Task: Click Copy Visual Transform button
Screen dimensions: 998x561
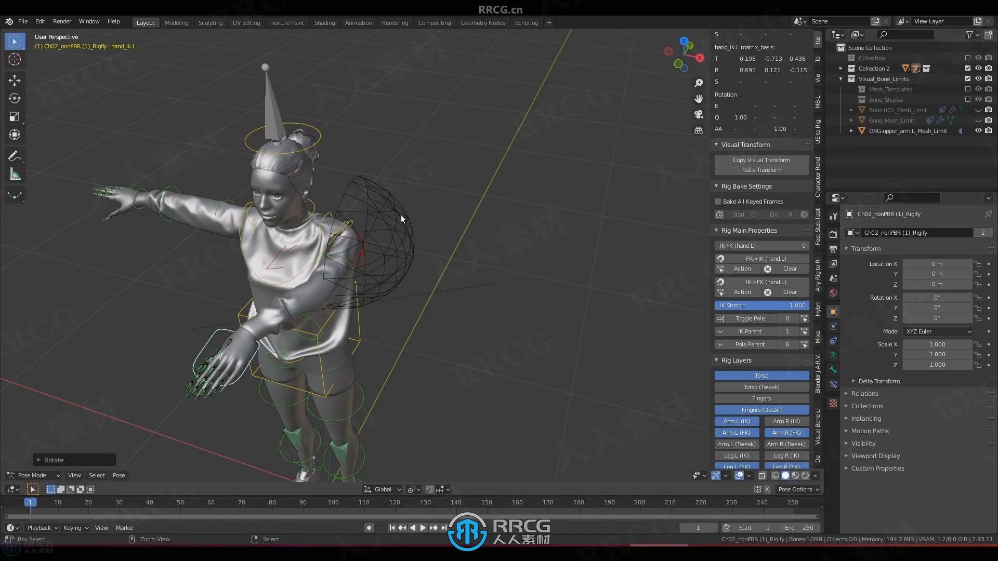Action: pos(761,160)
